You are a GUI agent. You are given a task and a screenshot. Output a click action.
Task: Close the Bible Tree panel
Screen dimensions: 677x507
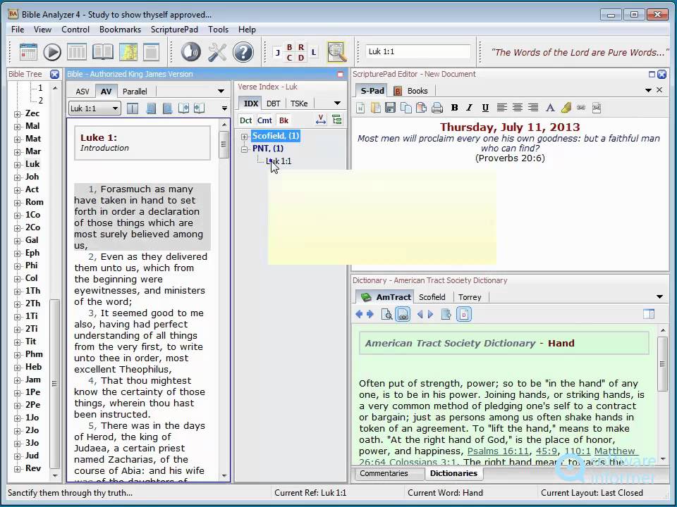tap(54, 74)
